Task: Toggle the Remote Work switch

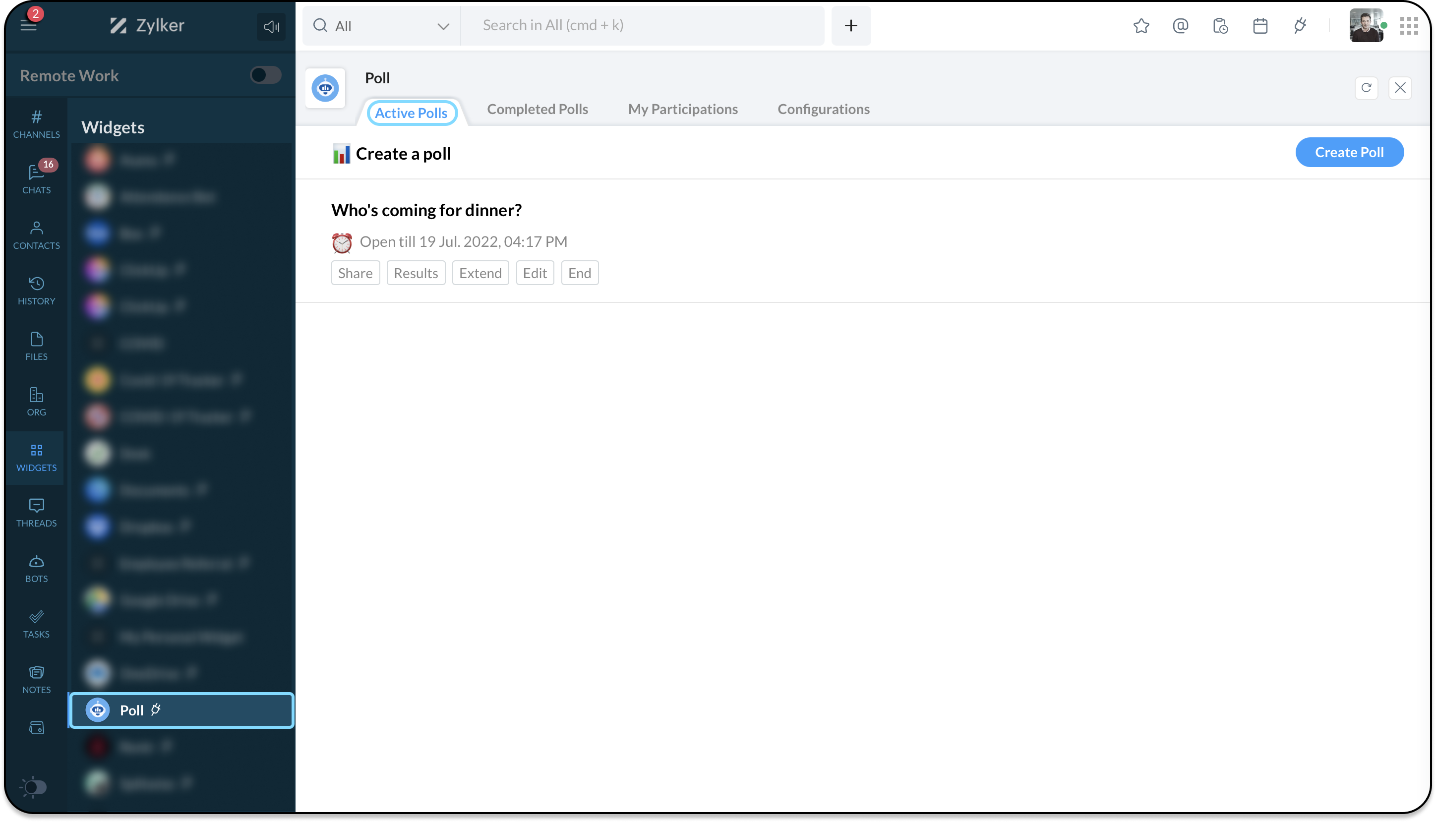Action: point(265,75)
